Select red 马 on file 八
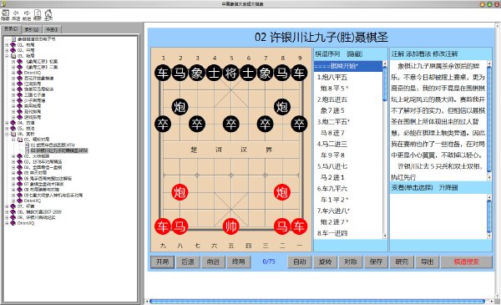Viewport: 501px width, 305px height. (x=180, y=226)
